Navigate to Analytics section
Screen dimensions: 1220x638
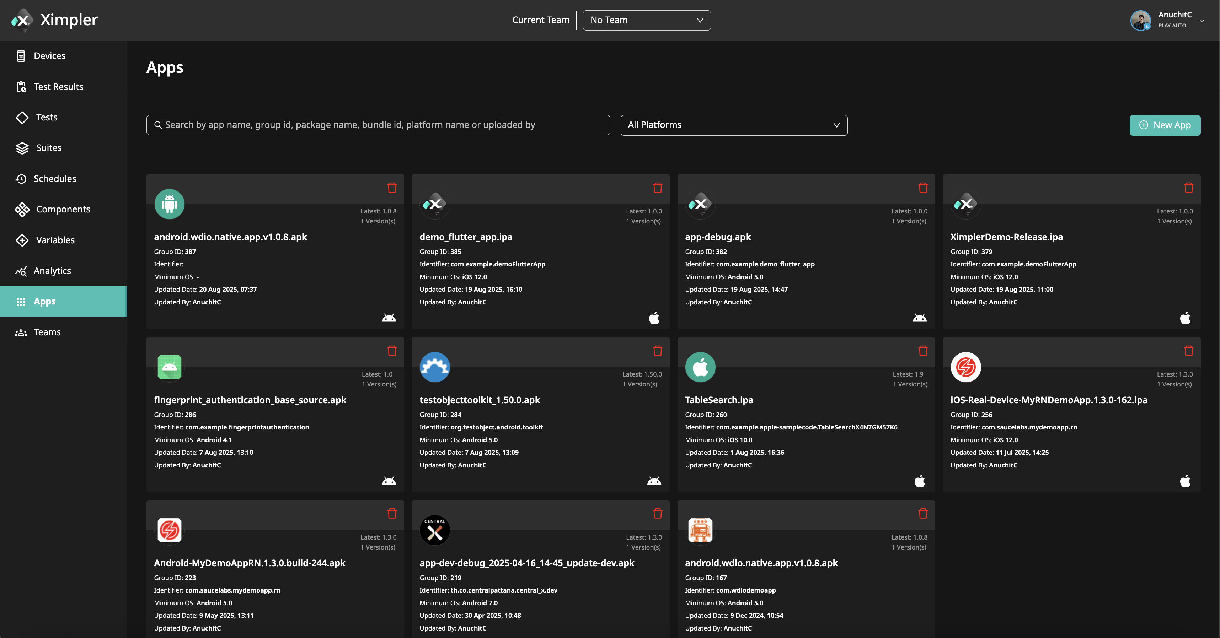(52, 271)
